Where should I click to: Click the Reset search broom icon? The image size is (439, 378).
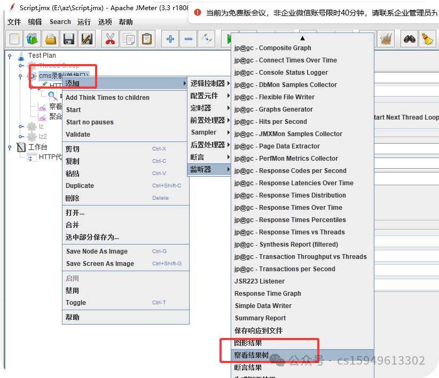point(428,39)
